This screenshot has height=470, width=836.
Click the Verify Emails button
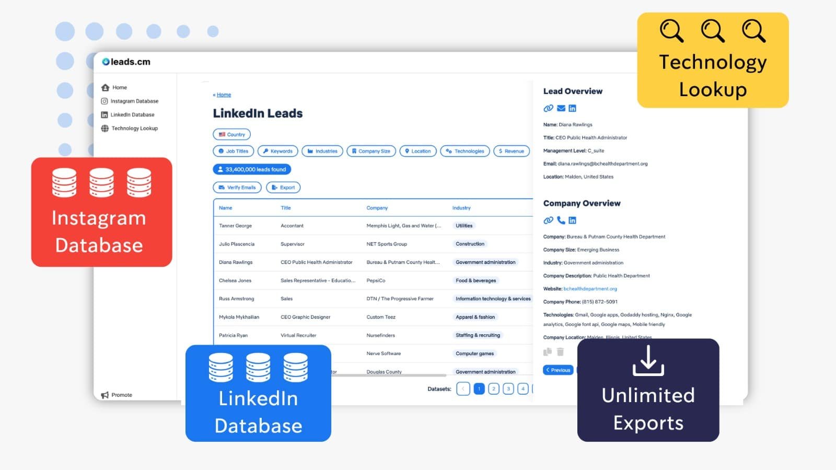pos(237,187)
